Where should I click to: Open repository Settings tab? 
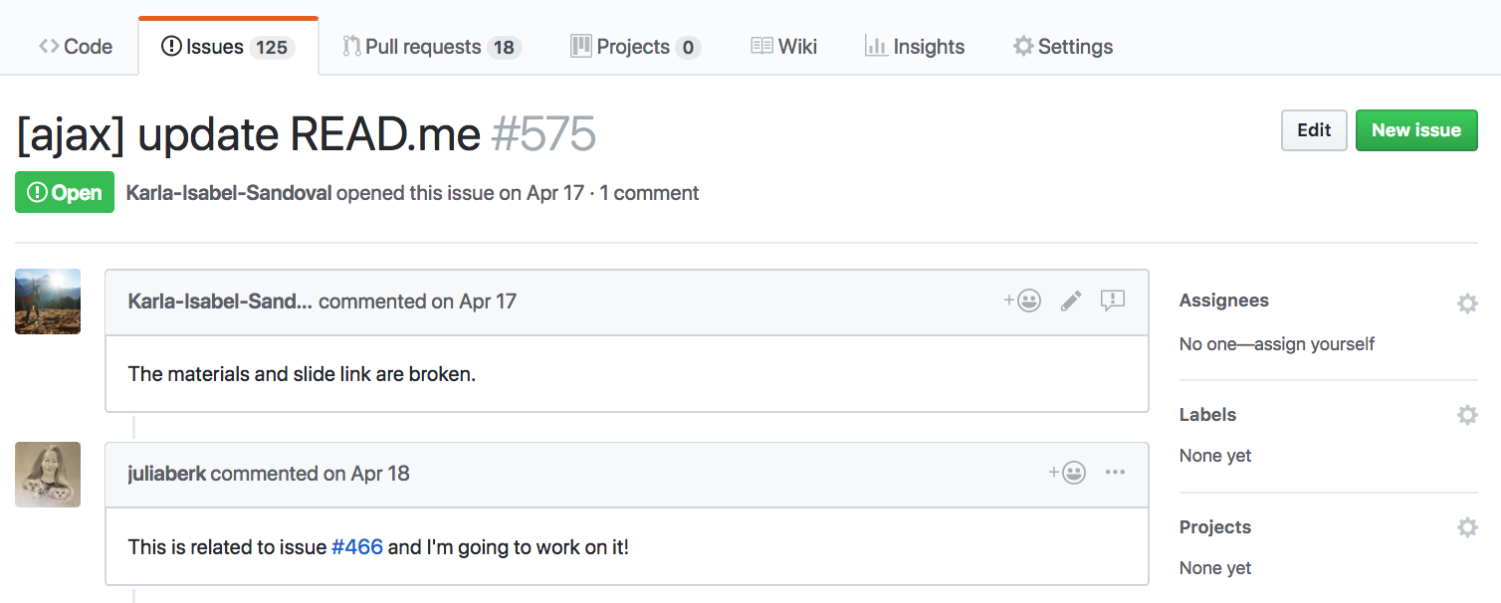(1062, 47)
